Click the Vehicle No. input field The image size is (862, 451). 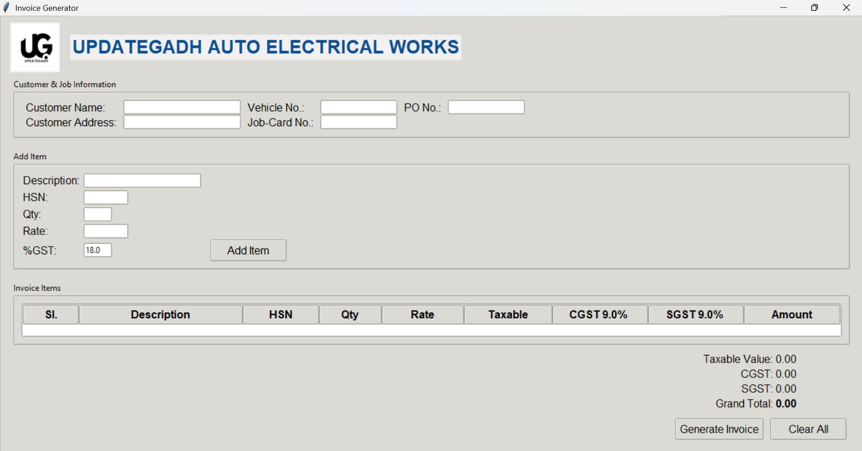click(358, 107)
